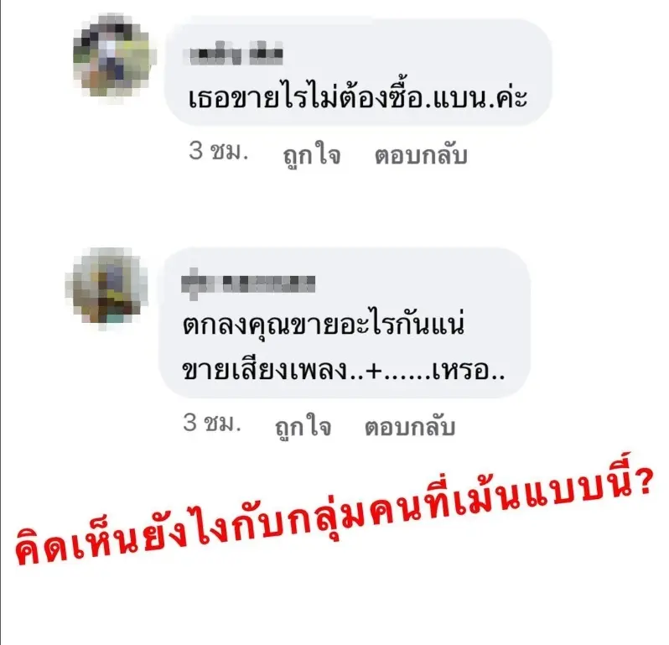Click the '+' sign in the second comment
Screen dimensions: 669x645
tap(374, 371)
